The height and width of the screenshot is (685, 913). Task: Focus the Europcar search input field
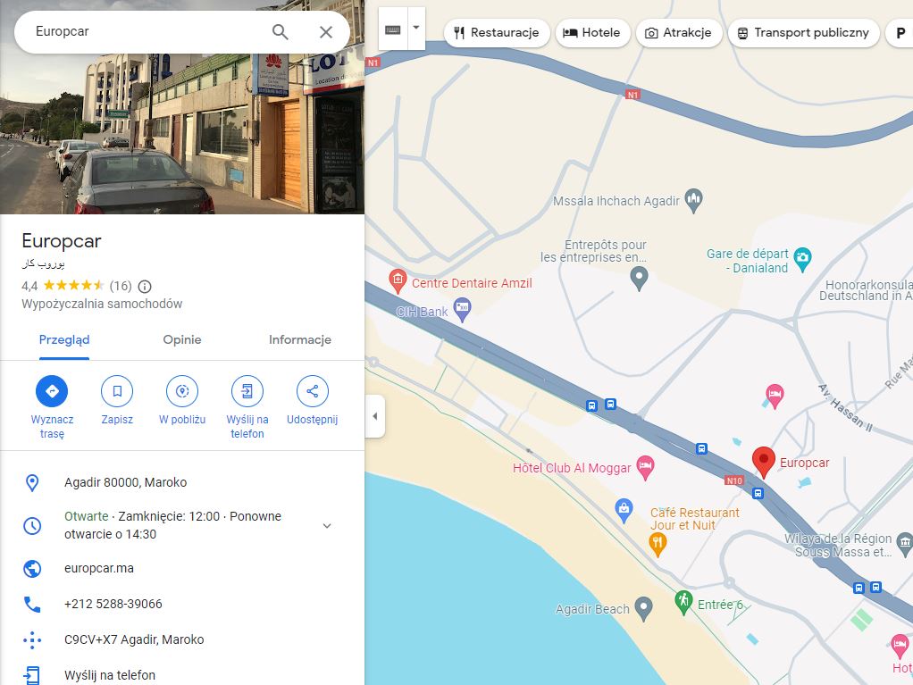point(146,31)
